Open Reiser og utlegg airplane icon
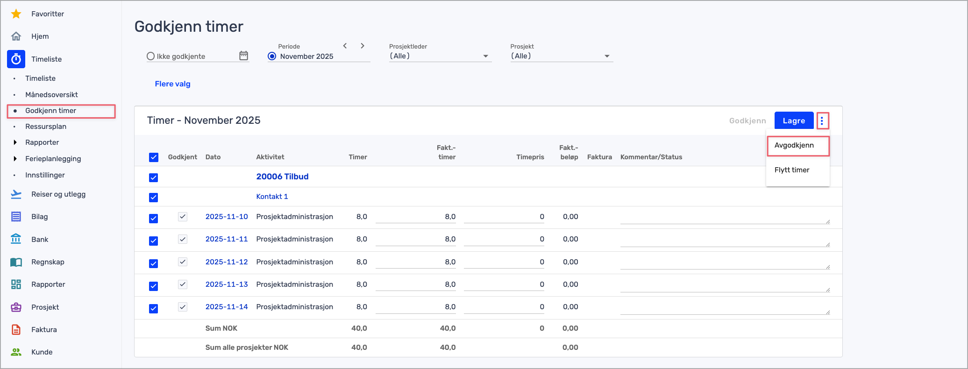The image size is (968, 369). click(16, 194)
